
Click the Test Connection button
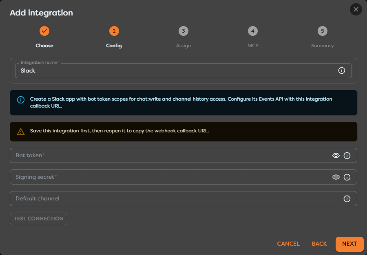[38, 219]
